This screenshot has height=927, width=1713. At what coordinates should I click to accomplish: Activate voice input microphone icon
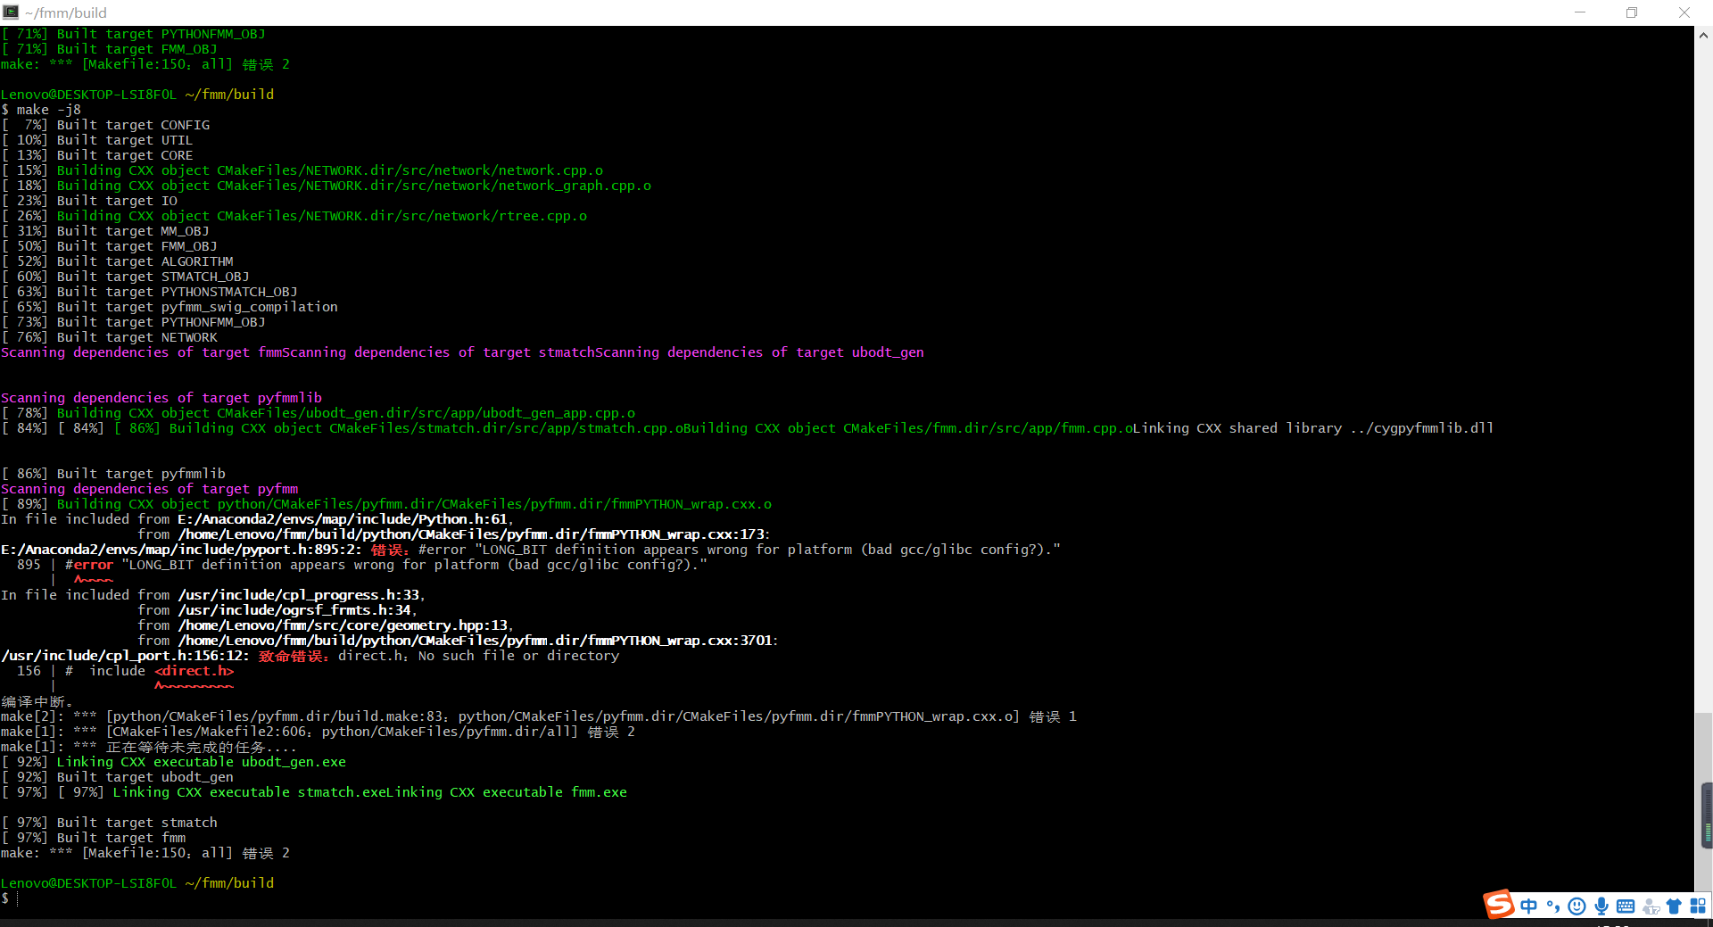(x=1601, y=906)
